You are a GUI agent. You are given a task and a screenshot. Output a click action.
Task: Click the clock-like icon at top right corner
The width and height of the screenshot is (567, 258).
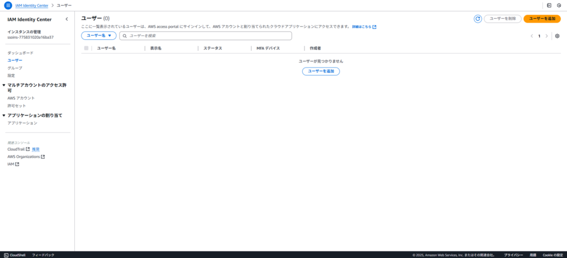click(559, 6)
